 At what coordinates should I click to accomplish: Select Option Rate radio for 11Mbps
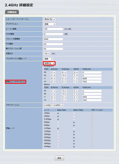click(74, 128)
